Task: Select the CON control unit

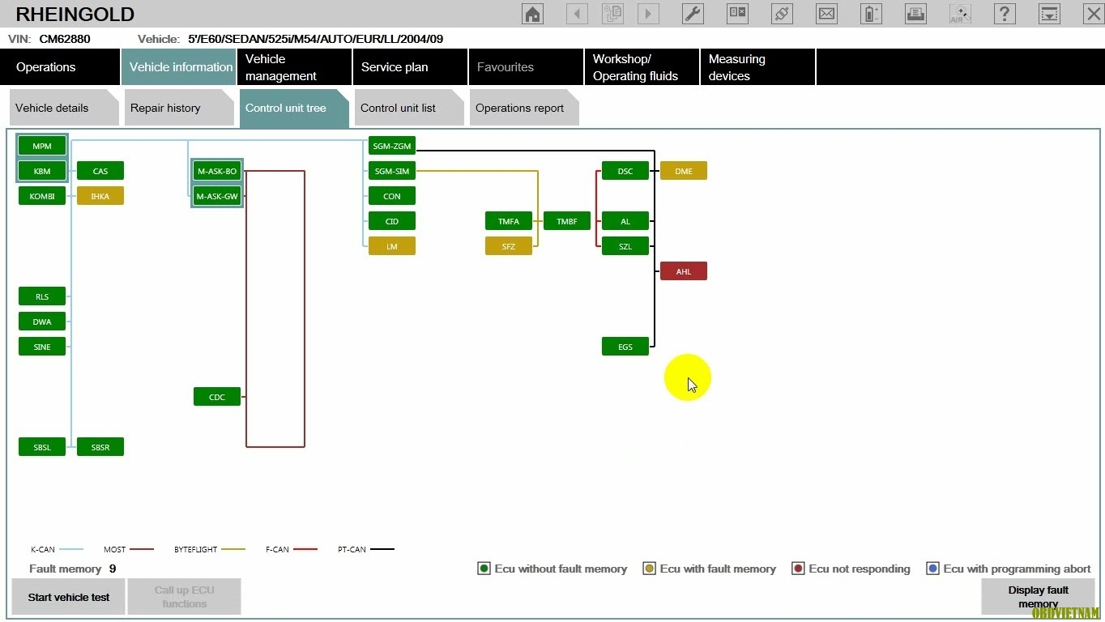Action: 392,197
